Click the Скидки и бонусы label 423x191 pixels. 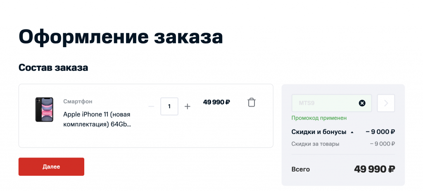[x=318, y=132]
